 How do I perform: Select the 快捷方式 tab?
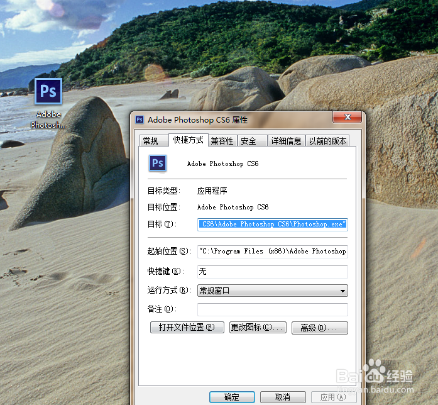pos(189,140)
